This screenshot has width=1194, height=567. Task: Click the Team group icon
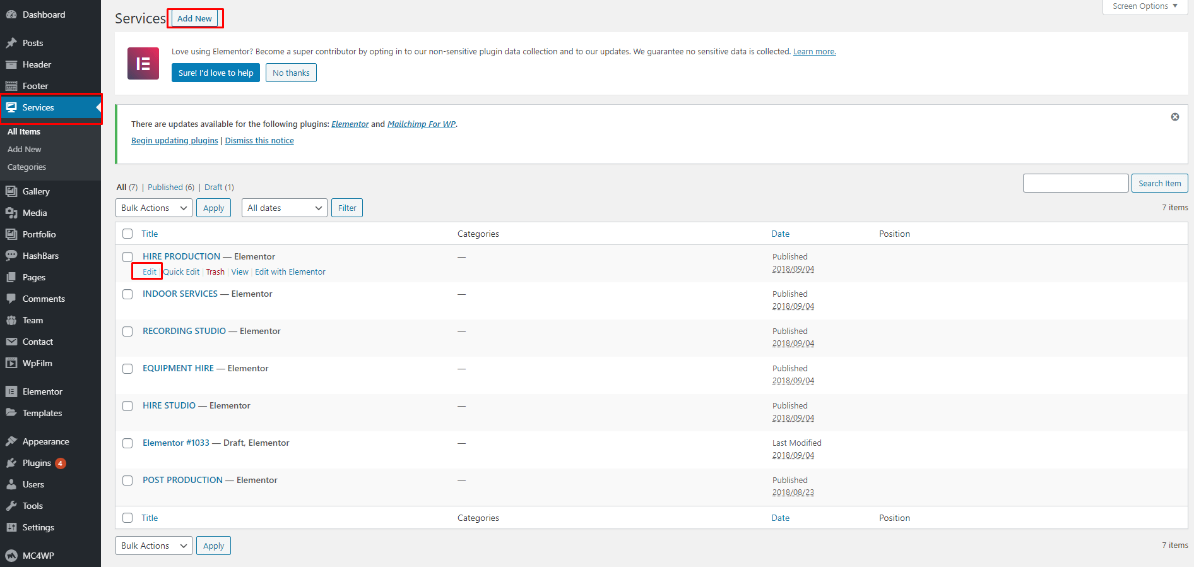(x=11, y=320)
